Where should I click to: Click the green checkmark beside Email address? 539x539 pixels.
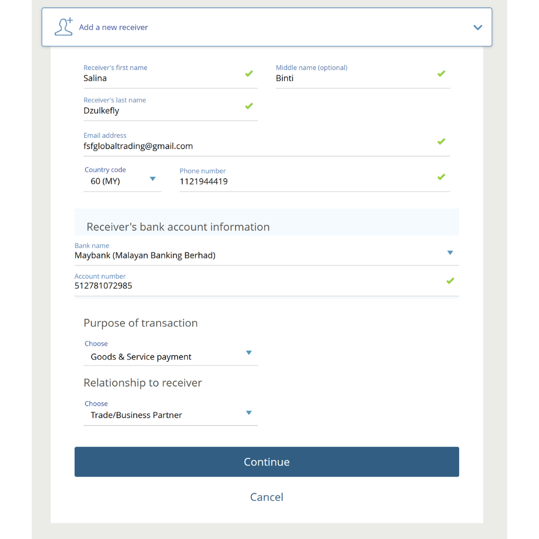441,141
